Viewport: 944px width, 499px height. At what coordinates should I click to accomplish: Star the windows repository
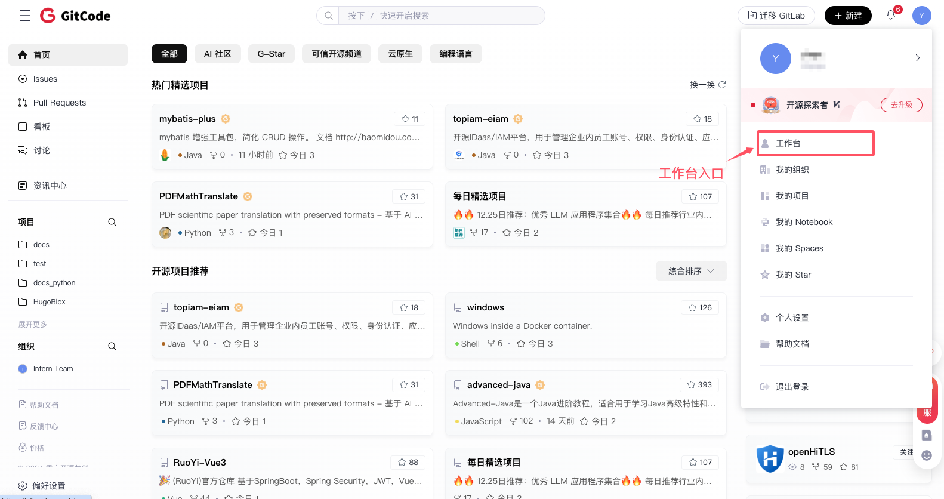tap(699, 307)
